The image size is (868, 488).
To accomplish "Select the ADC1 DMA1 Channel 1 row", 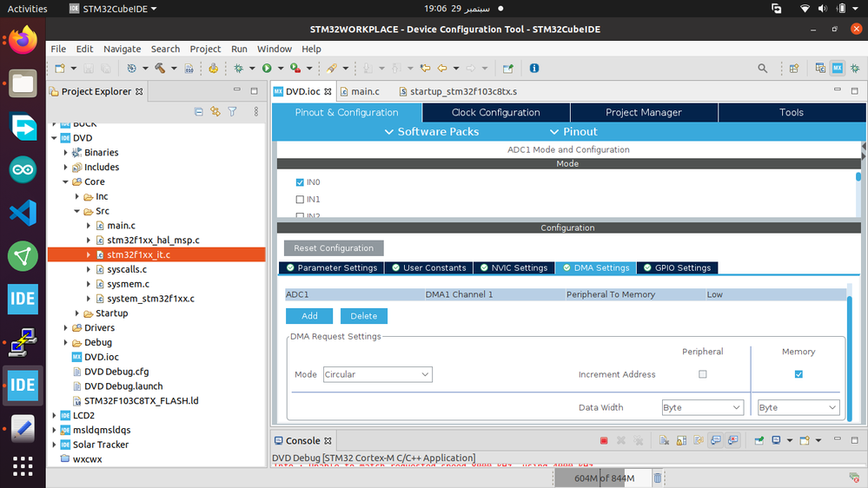I will coord(565,294).
